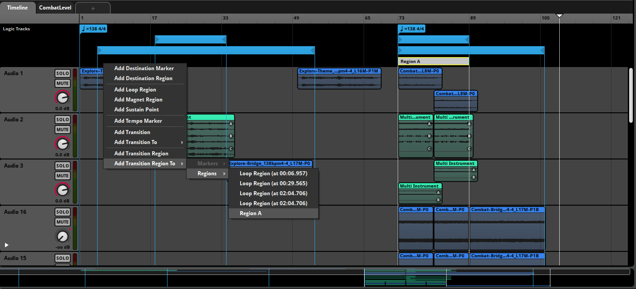Click the tempo marker at bar 73
Screen dimensions: 636x289
pos(412,29)
